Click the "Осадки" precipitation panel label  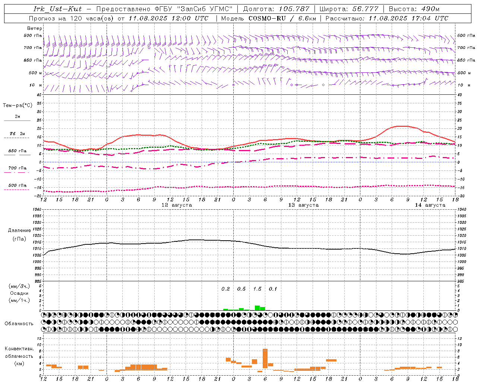(19, 293)
